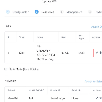The width and height of the screenshot is (102, 102).
Task: Remove Vlan-144 subnet using trash icon
Action: pyautogui.click(x=101, y=98)
